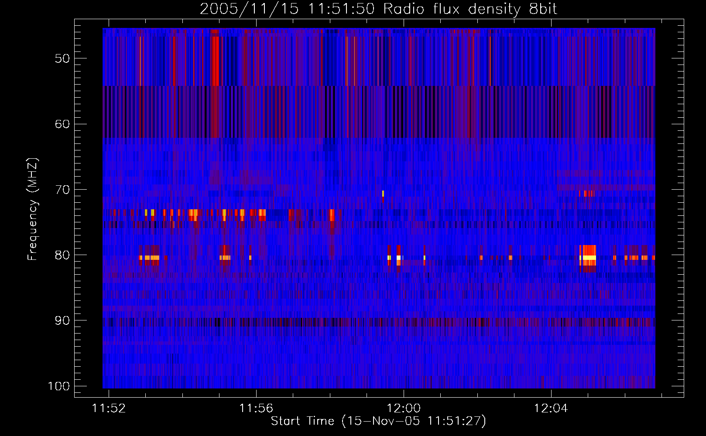Click the 12:00 time tick label
The height and width of the screenshot is (436, 706).
[404, 409]
